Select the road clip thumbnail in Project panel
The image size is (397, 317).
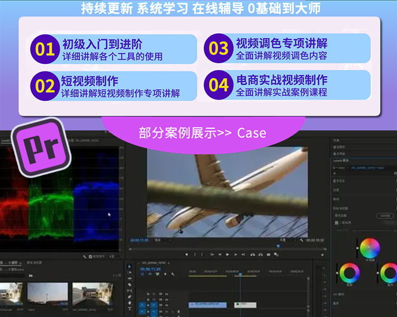(93, 294)
